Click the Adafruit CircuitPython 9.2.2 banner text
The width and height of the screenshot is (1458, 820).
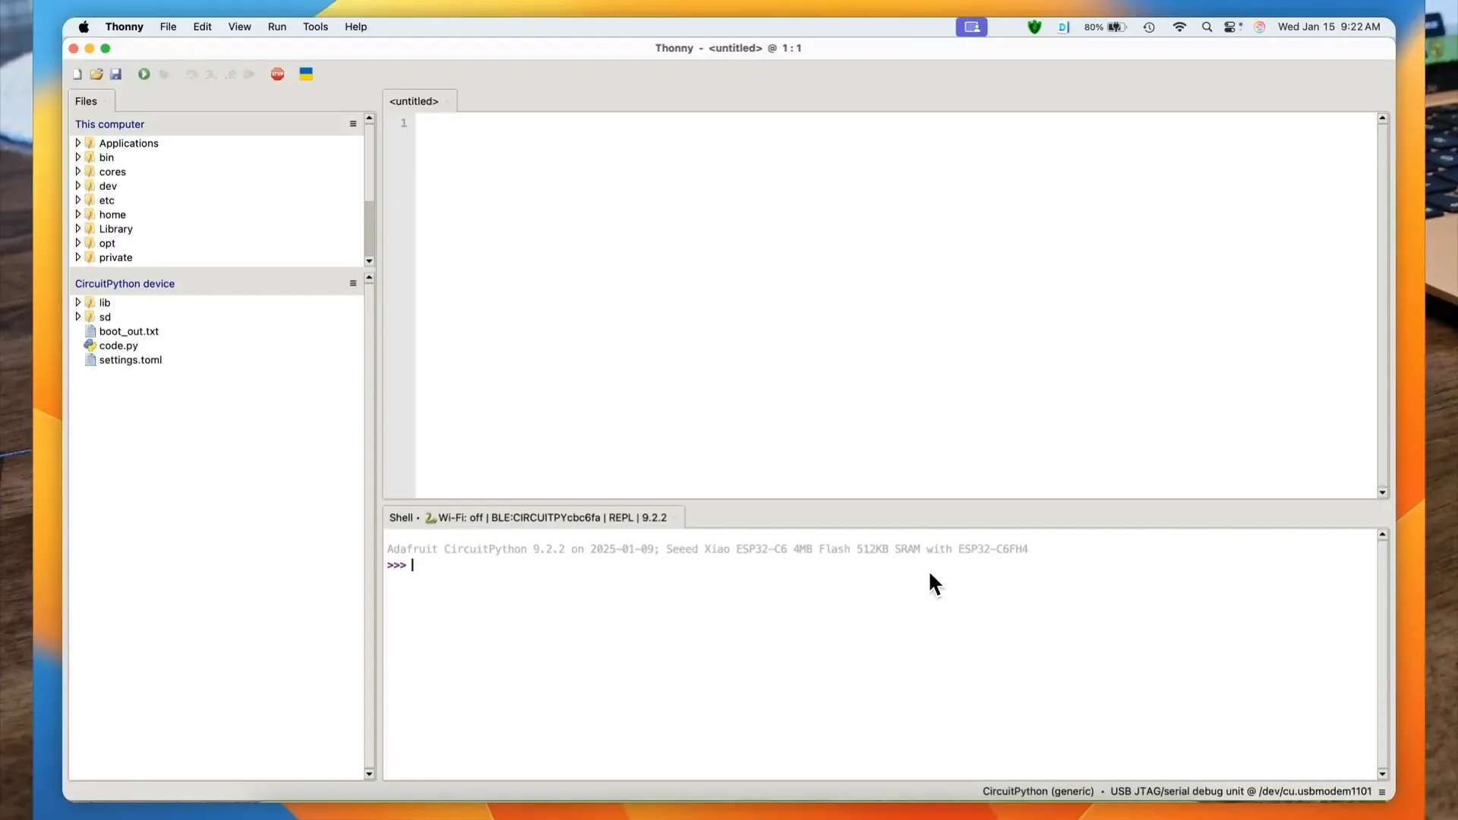(x=707, y=549)
